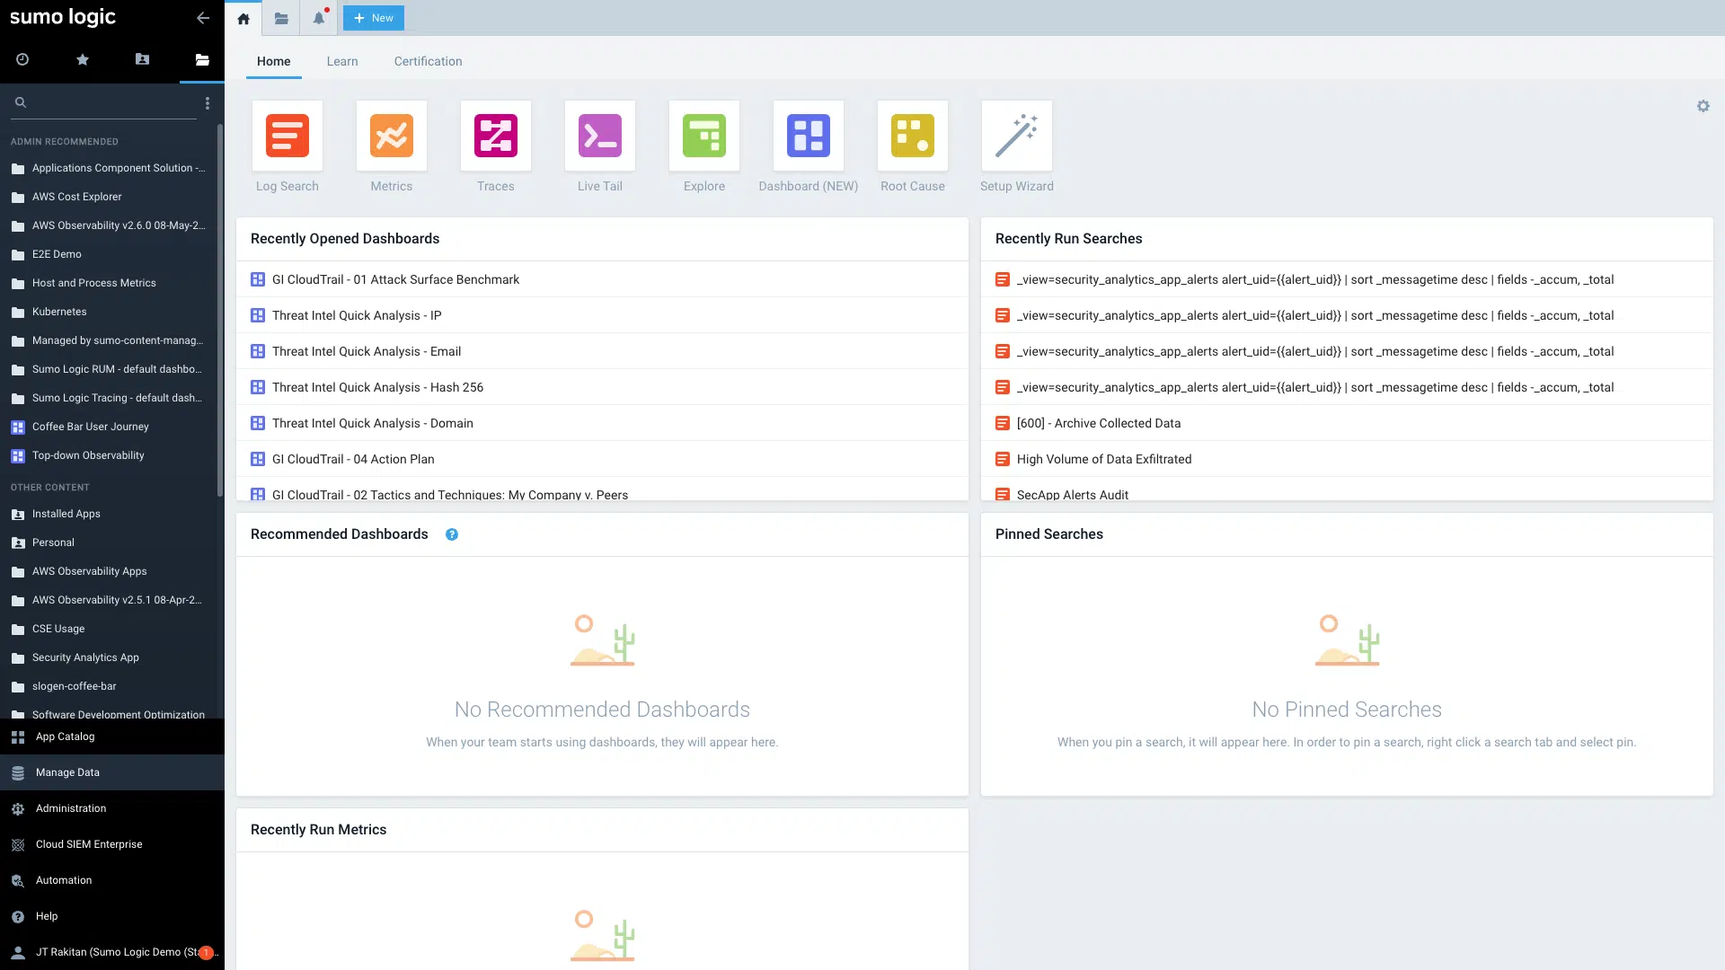
Task: Open the sidebar search options kebab menu
Action: tap(207, 103)
